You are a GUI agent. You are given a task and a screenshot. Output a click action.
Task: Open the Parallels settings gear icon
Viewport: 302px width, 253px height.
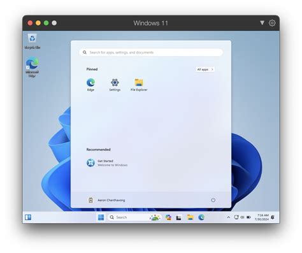[x=272, y=23]
